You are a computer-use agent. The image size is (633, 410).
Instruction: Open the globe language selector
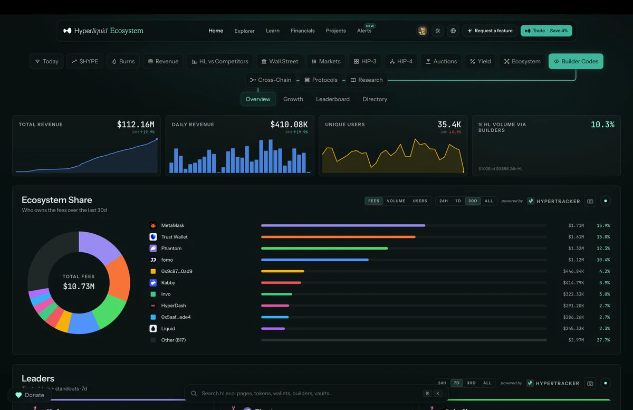(453, 31)
